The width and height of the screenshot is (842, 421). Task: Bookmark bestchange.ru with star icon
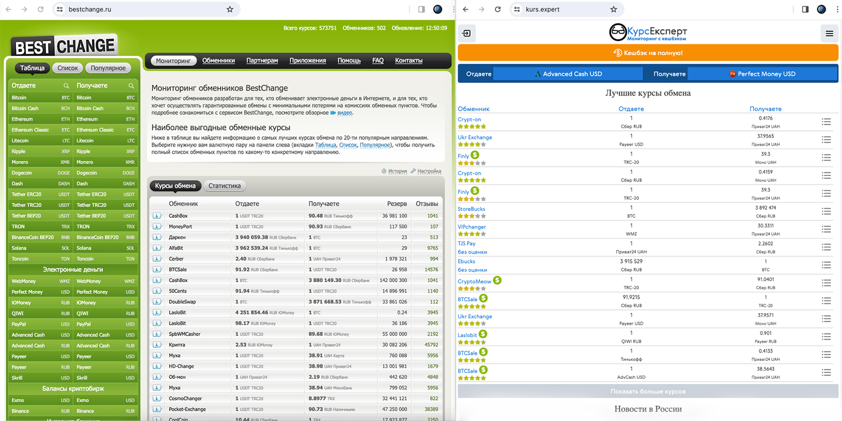(230, 9)
